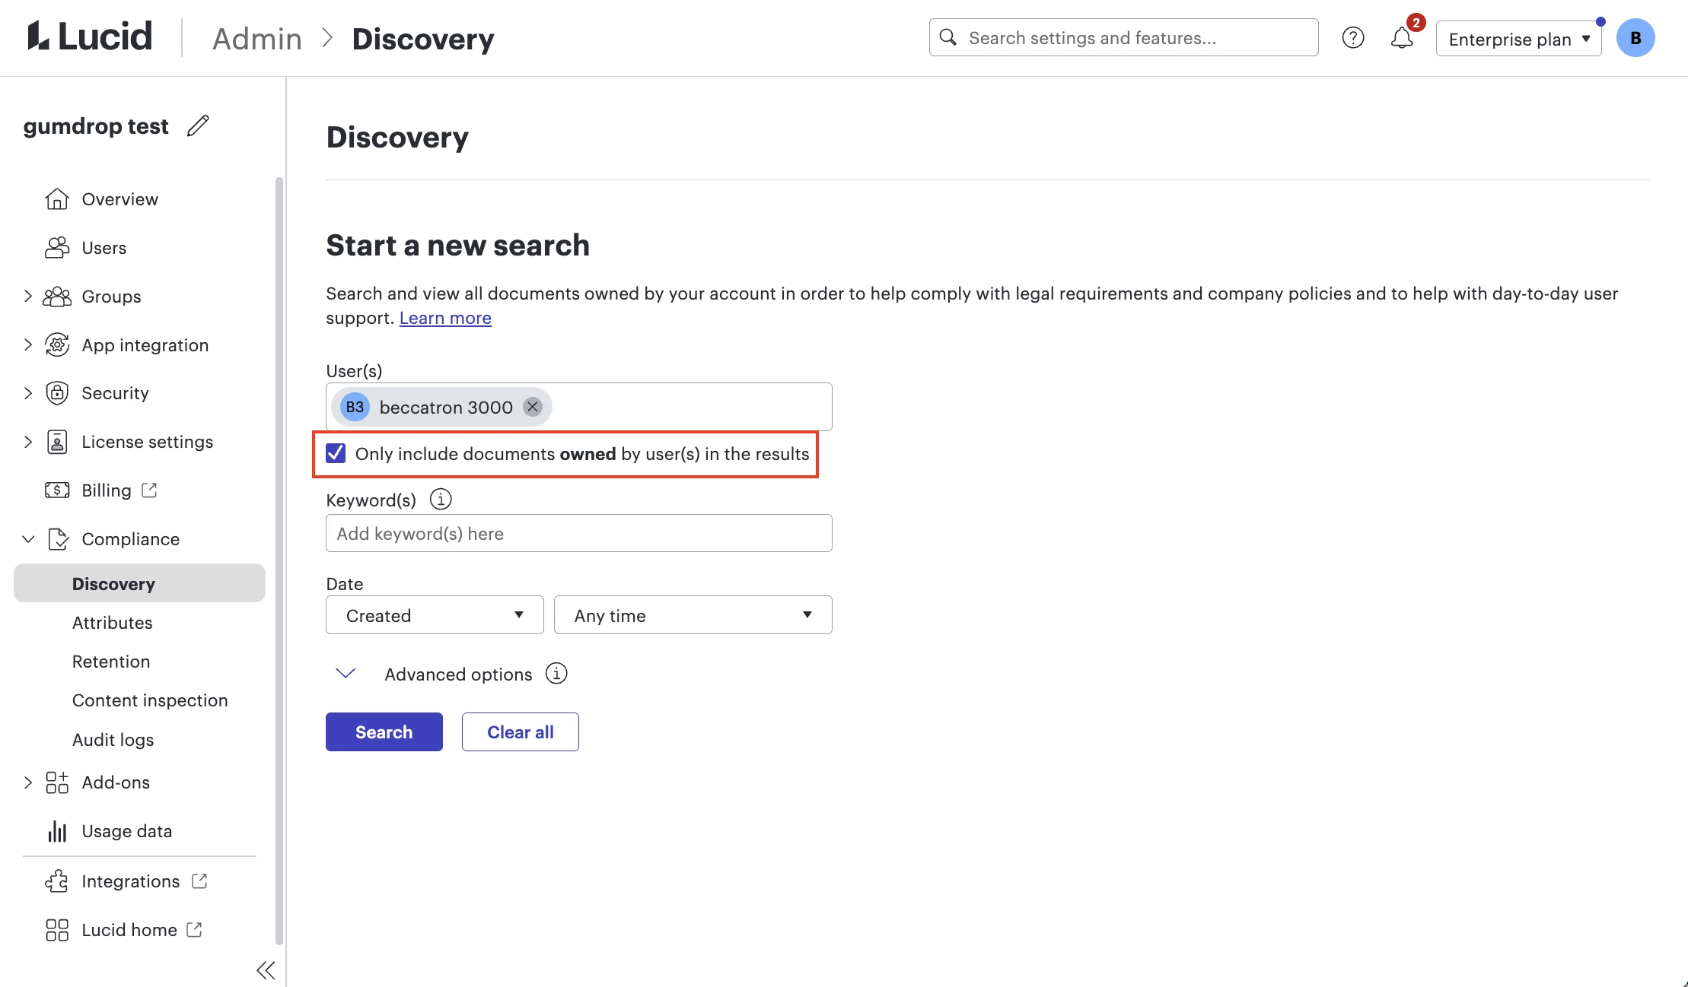Open Audit logs in sidebar
This screenshot has width=1688, height=987.
click(x=113, y=740)
